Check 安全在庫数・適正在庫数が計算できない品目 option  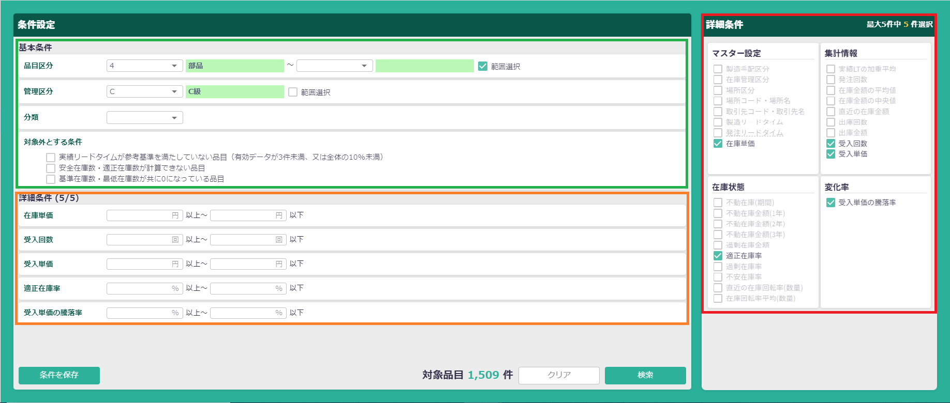coord(51,168)
